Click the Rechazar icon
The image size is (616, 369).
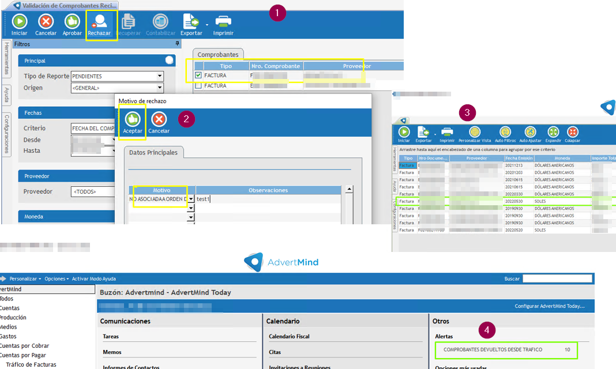coord(99,20)
